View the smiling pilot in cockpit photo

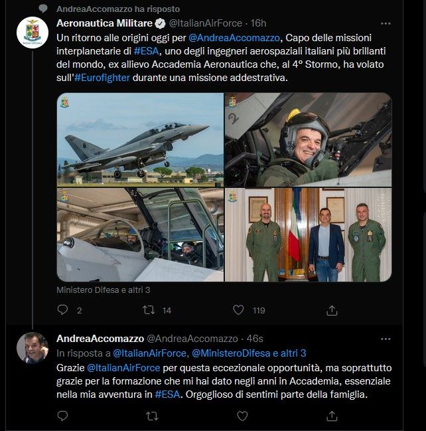[x=308, y=139]
